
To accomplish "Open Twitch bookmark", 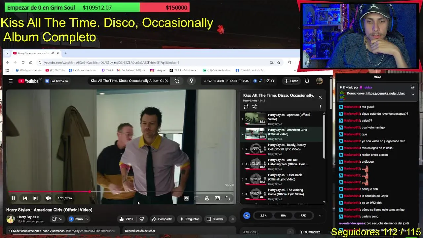I will [107, 70].
